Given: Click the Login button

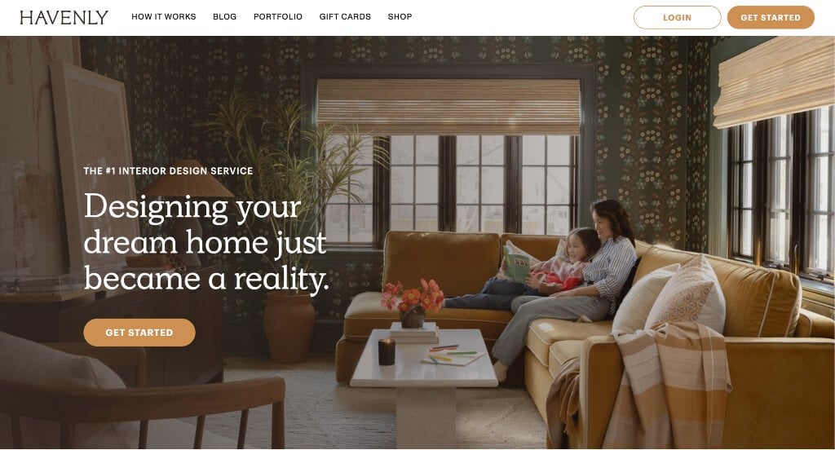Looking at the screenshot, I should pyautogui.click(x=678, y=18).
